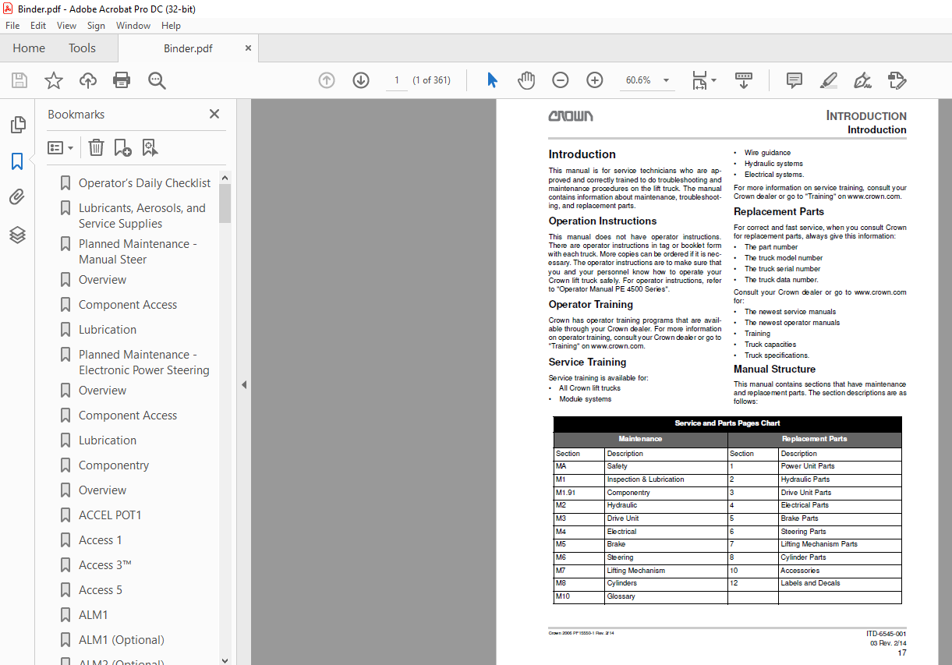This screenshot has width=952, height=665.
Task: Open the Edit menu
Action: click(38, 26)
